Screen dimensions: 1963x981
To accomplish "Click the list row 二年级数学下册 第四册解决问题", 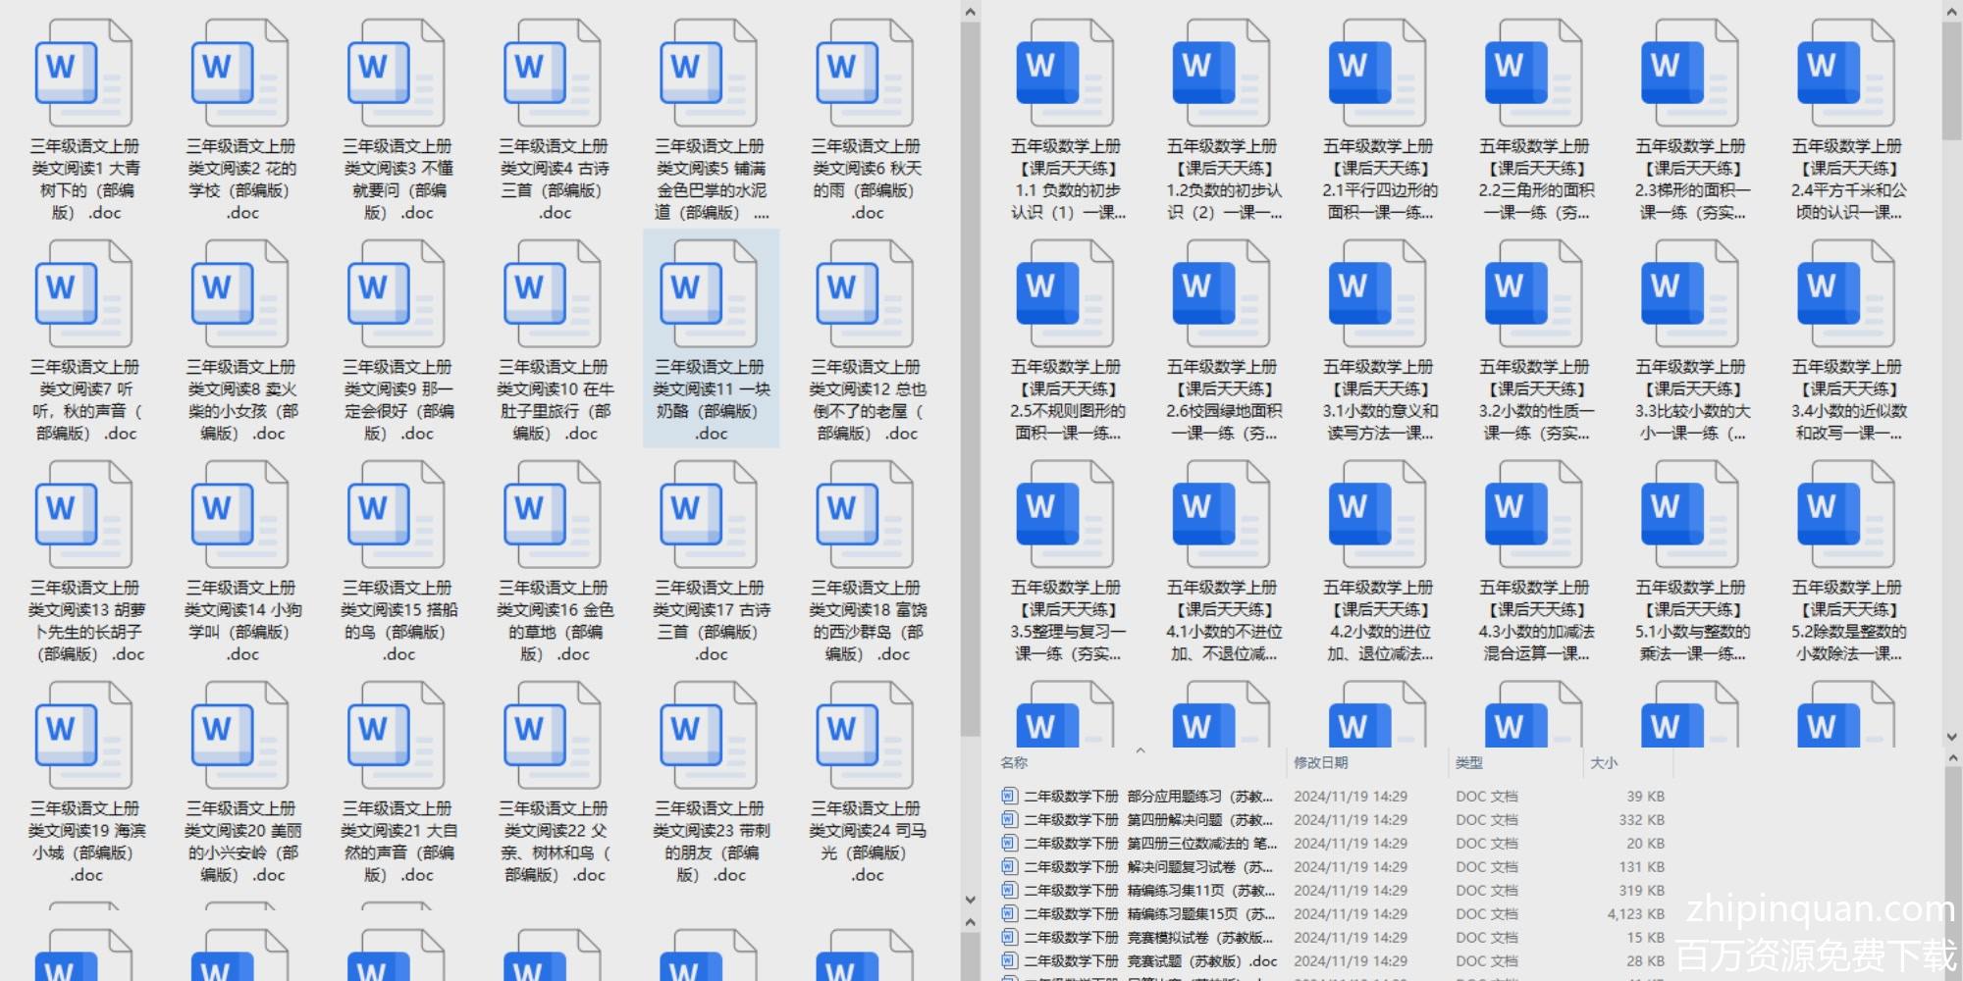I will point(1333,820).
